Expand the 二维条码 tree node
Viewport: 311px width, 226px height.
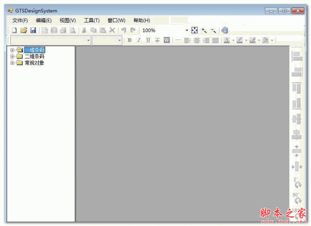12,56
